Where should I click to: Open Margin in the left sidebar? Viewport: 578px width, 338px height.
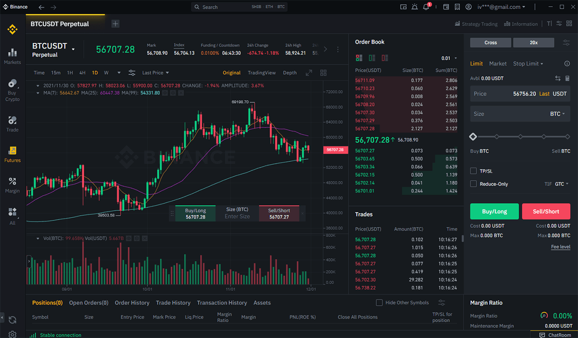point(13,185)
